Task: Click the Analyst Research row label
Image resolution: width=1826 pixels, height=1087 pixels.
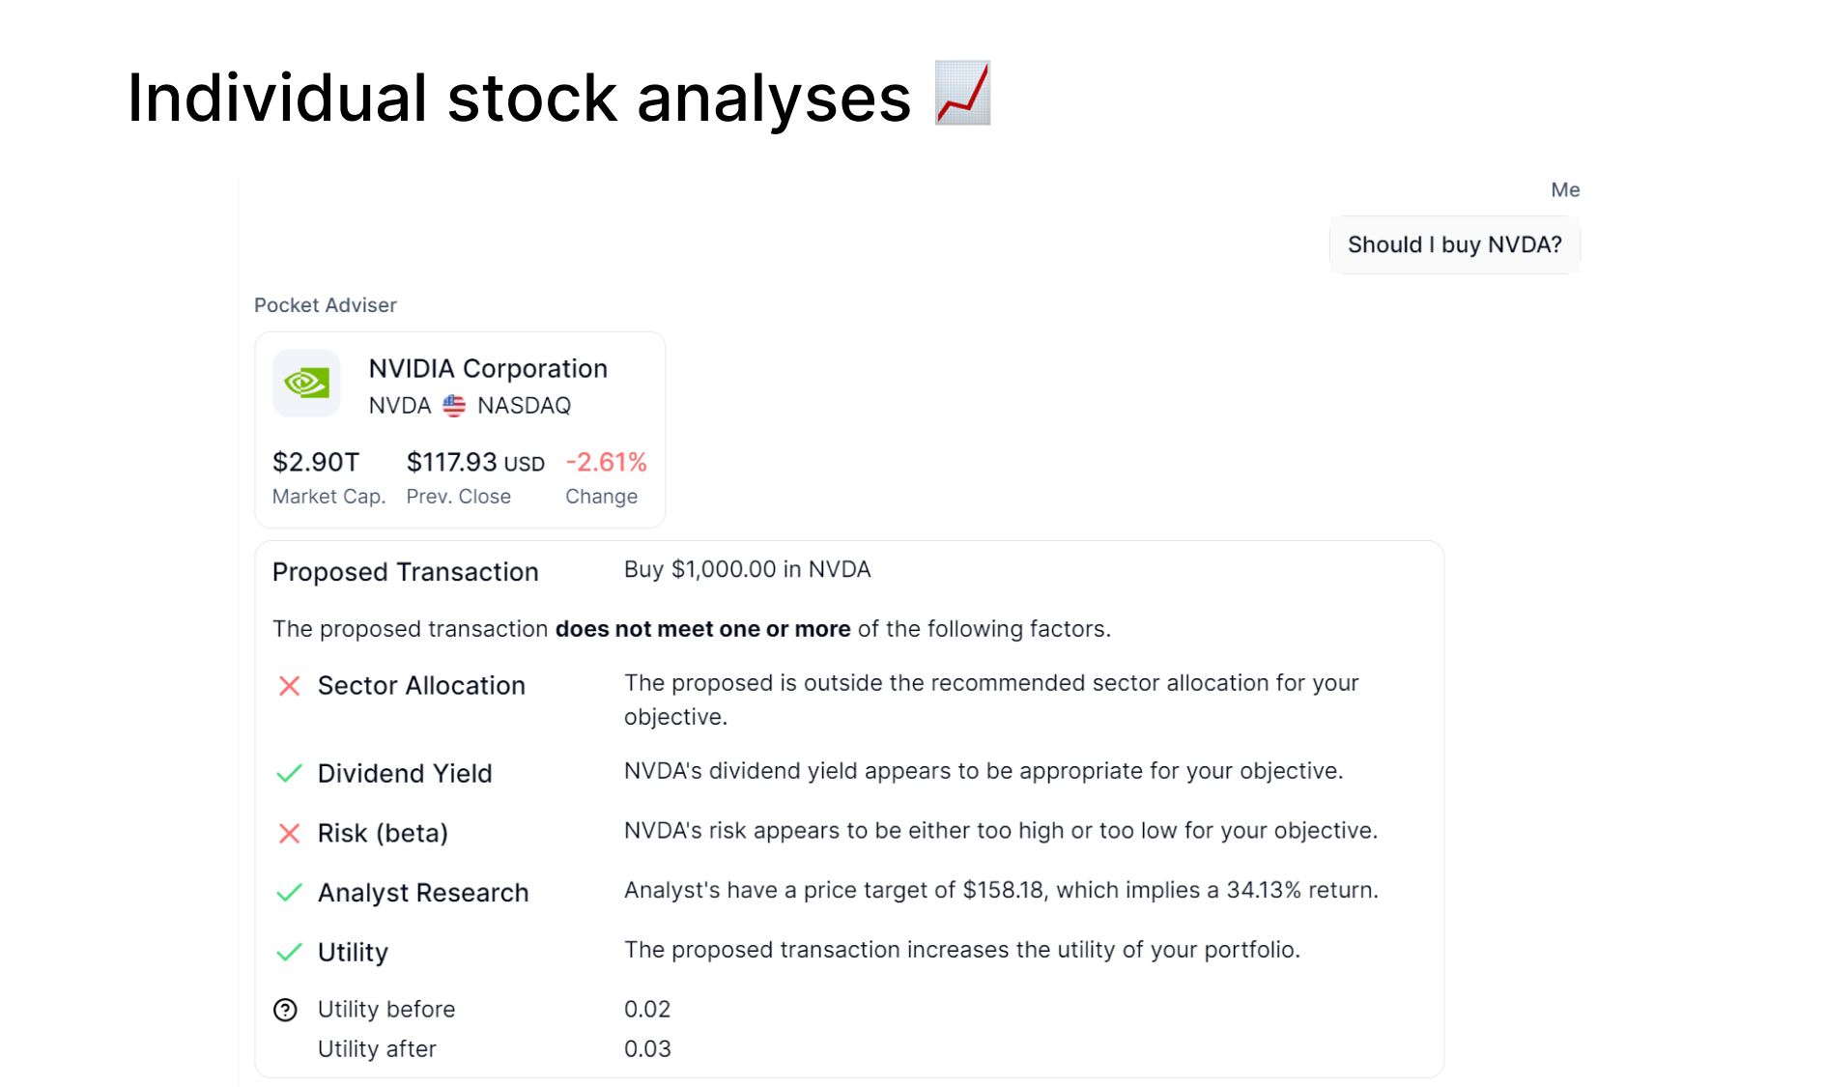Action: tap(423, 893)
